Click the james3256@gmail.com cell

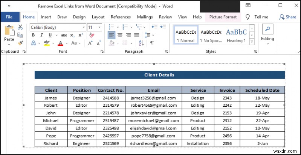point(153,98)
